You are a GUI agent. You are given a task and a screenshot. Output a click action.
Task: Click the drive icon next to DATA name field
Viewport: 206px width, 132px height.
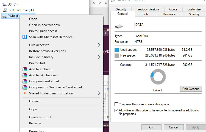(x=119, y=26)
